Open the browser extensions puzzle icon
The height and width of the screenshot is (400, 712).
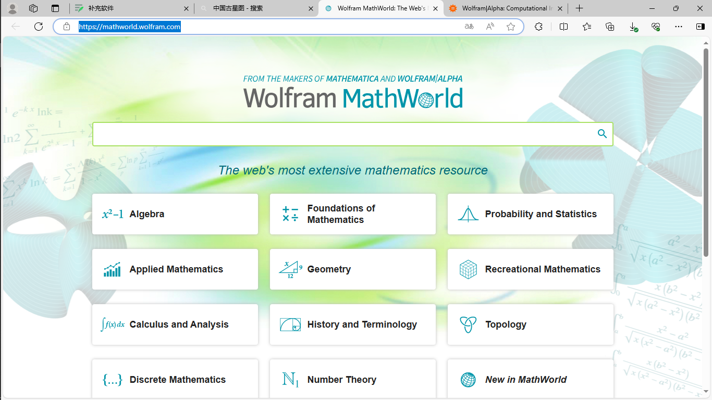(x=538, y=27)
